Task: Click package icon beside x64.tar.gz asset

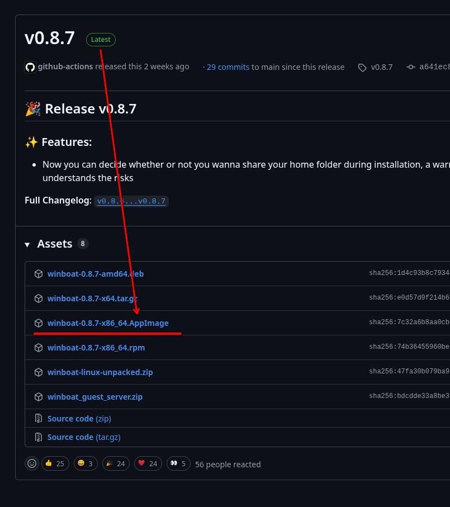Action: click(x=39, y=298)
